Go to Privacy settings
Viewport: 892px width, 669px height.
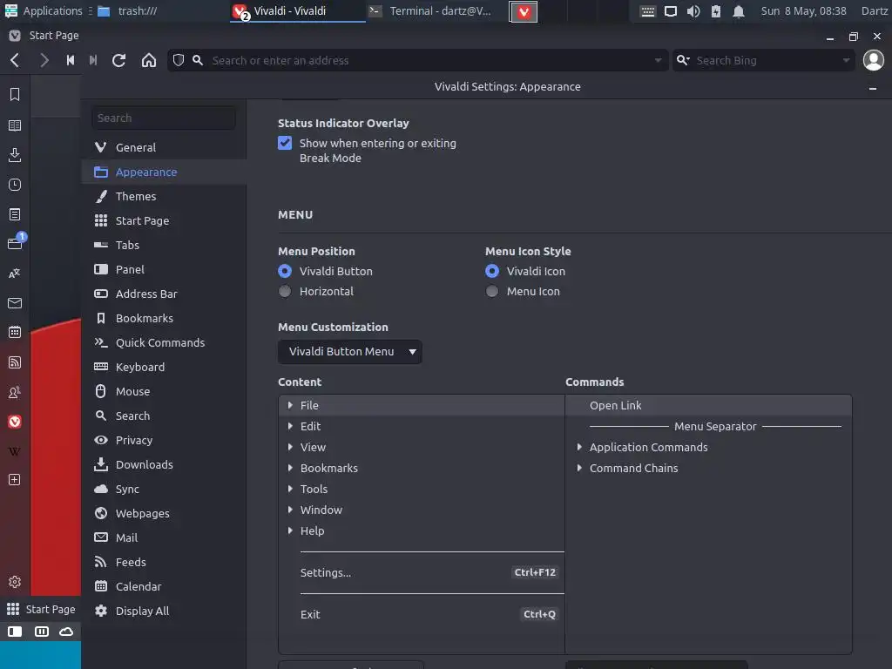click(164, 440)
